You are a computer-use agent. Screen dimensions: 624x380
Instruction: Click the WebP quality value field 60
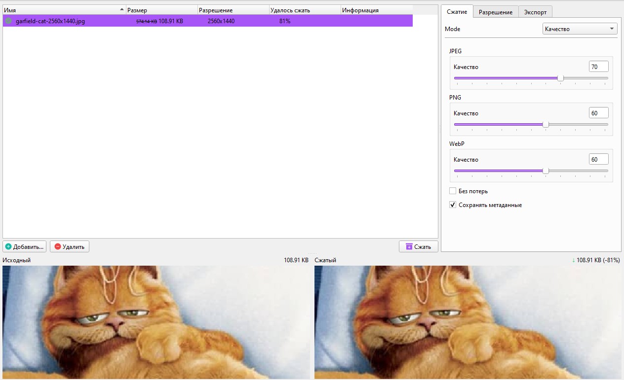coord(599,159)
